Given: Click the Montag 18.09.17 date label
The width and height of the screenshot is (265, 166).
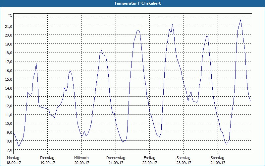Looking at the screenshot, I should tap(14, 160).
